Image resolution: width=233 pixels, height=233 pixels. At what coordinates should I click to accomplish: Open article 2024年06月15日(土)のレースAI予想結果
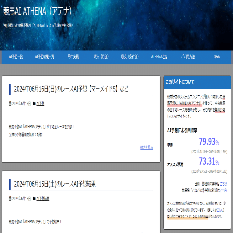[x=55, y=184]
